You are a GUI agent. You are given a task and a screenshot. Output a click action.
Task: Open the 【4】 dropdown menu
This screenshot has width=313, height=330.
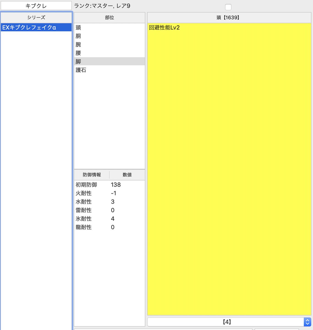point(229,322)
